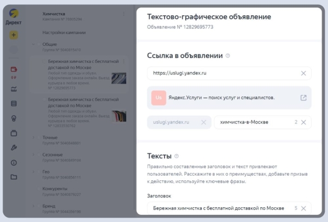Clear the https://uslugi.yandex.ru link field
Screen dimensions: 328x222
pyautogui.click(x=303, y=73)
